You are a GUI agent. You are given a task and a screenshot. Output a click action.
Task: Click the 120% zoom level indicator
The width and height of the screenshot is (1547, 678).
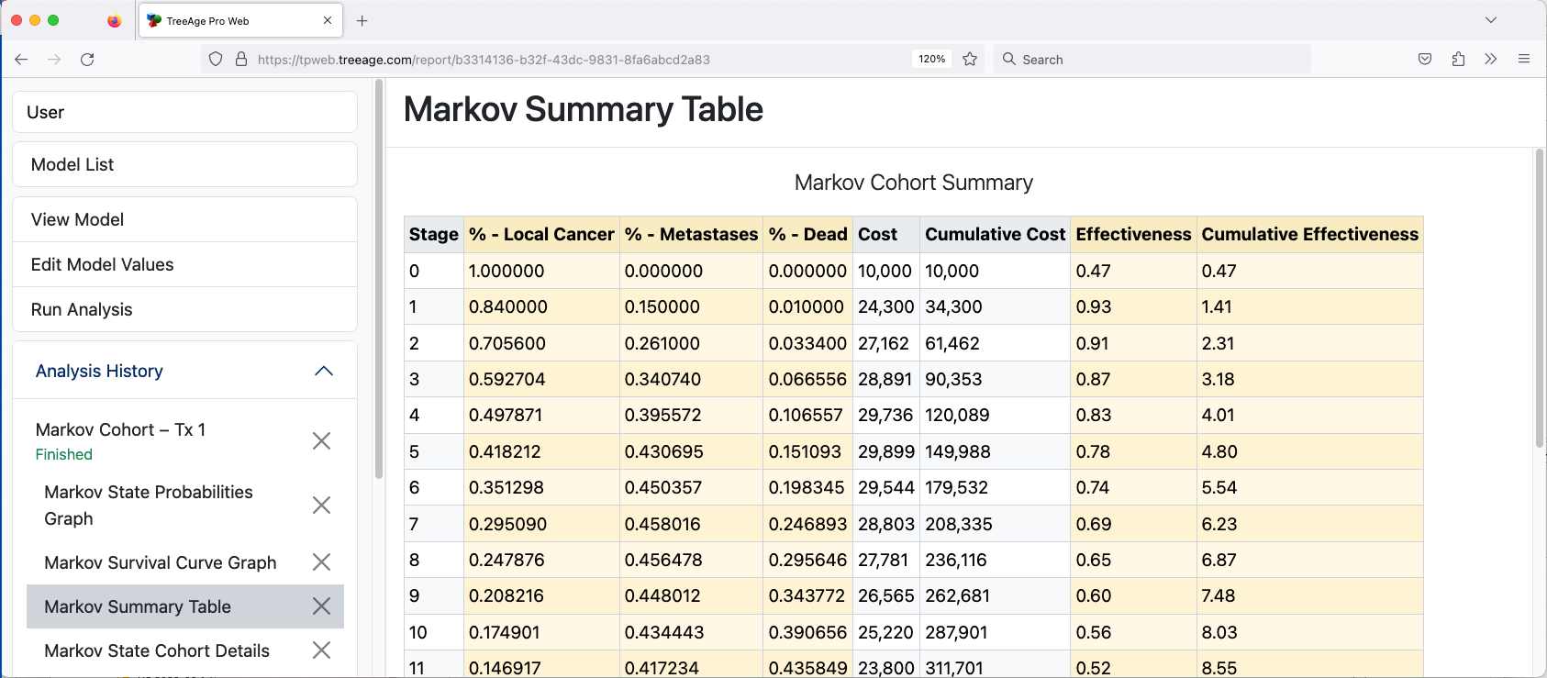[x=931, y=59]
